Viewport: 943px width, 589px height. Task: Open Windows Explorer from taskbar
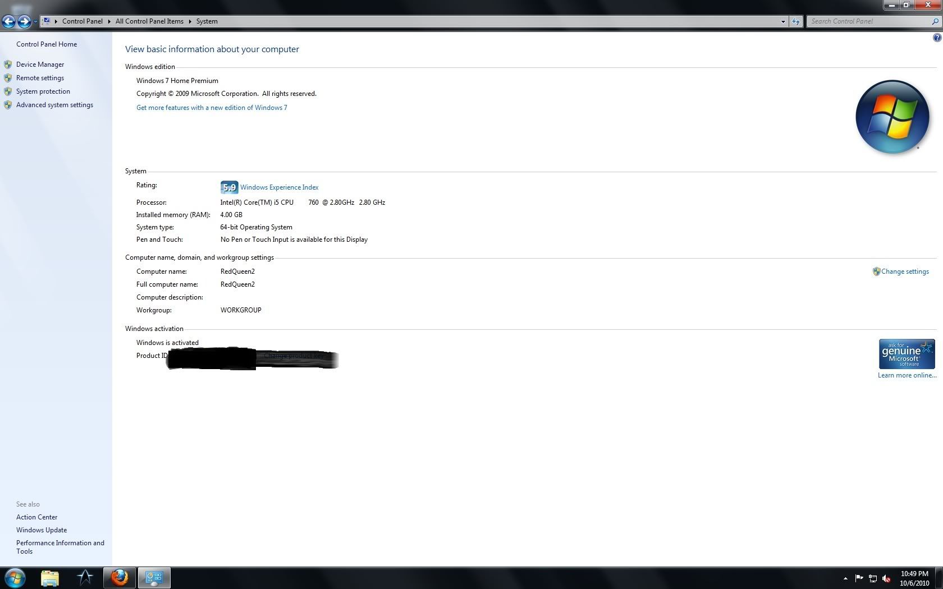50,578
